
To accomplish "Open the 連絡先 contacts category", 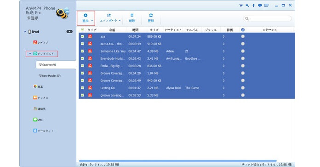I will pos(40,109).
